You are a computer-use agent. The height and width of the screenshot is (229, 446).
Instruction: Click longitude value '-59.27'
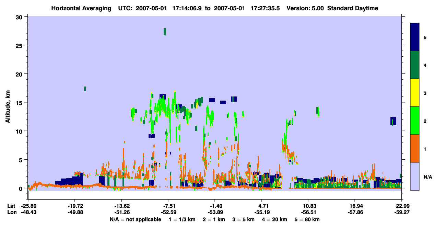coord(402,212)
